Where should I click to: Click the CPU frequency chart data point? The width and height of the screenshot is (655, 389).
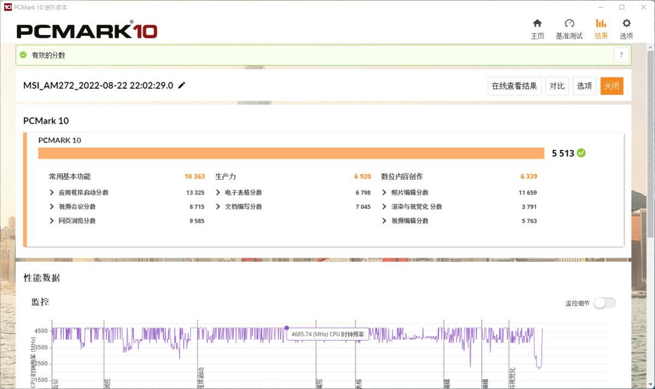click(287, 328)
